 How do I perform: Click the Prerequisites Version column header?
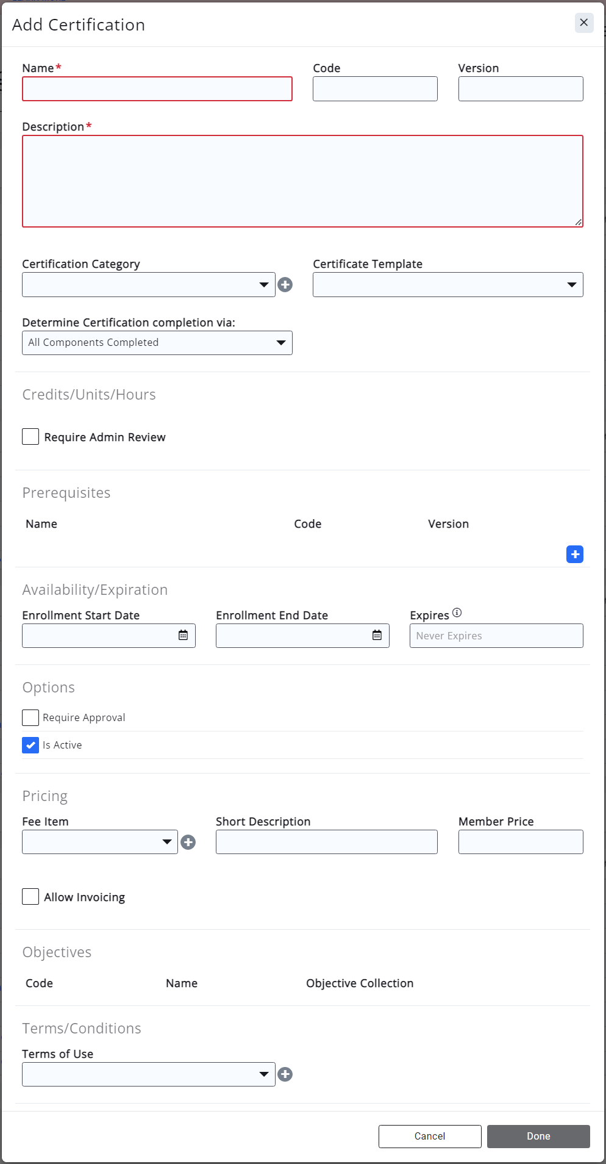click(x=449, y=524)
